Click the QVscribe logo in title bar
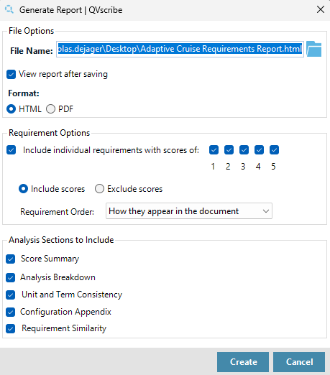This screenshot has width=330, height=375. pos(9,9)
